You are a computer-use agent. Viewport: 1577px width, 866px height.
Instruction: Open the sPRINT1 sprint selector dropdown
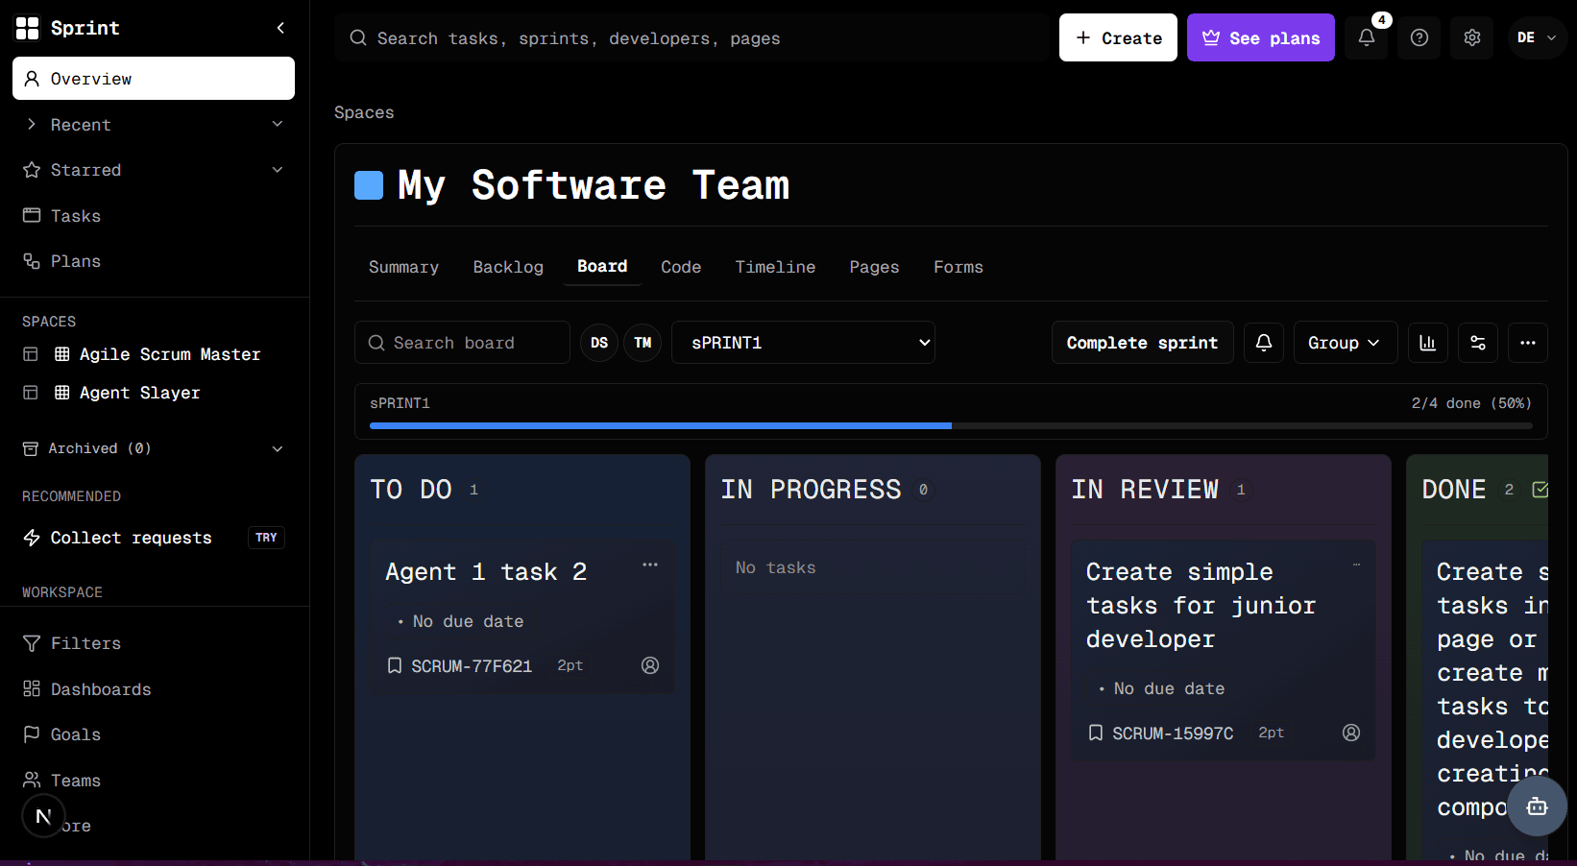pyautogui.click(x=803, y=343)
